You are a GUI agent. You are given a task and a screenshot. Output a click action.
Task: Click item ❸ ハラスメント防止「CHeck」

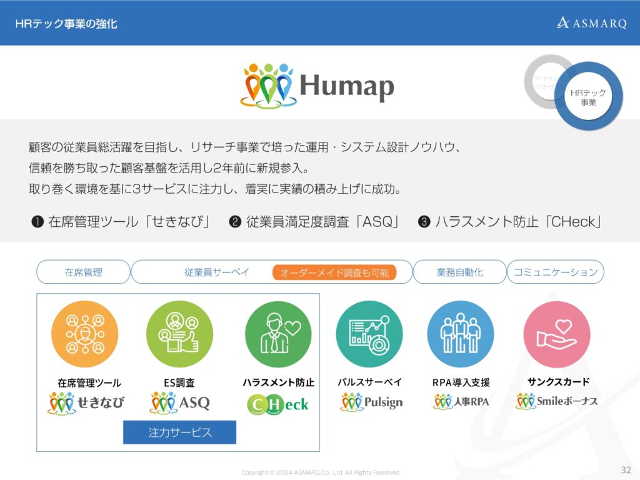click(x=510, y=222)
